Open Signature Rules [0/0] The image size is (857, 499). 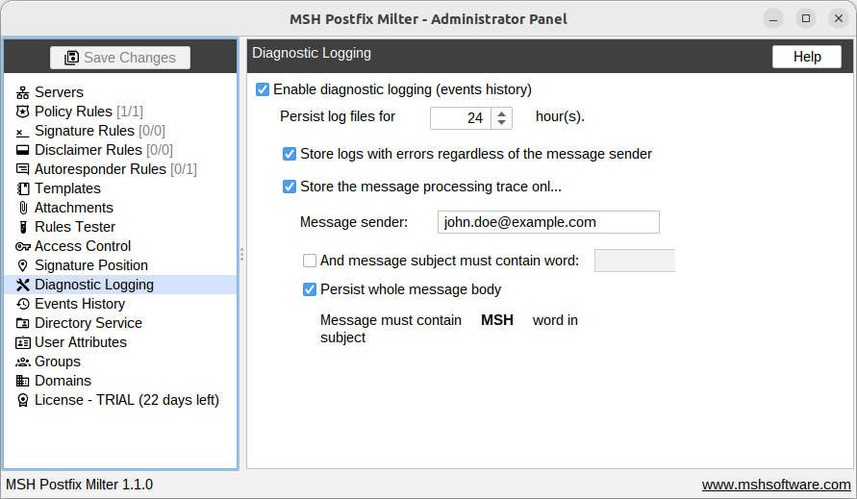(x=99, y=131)
